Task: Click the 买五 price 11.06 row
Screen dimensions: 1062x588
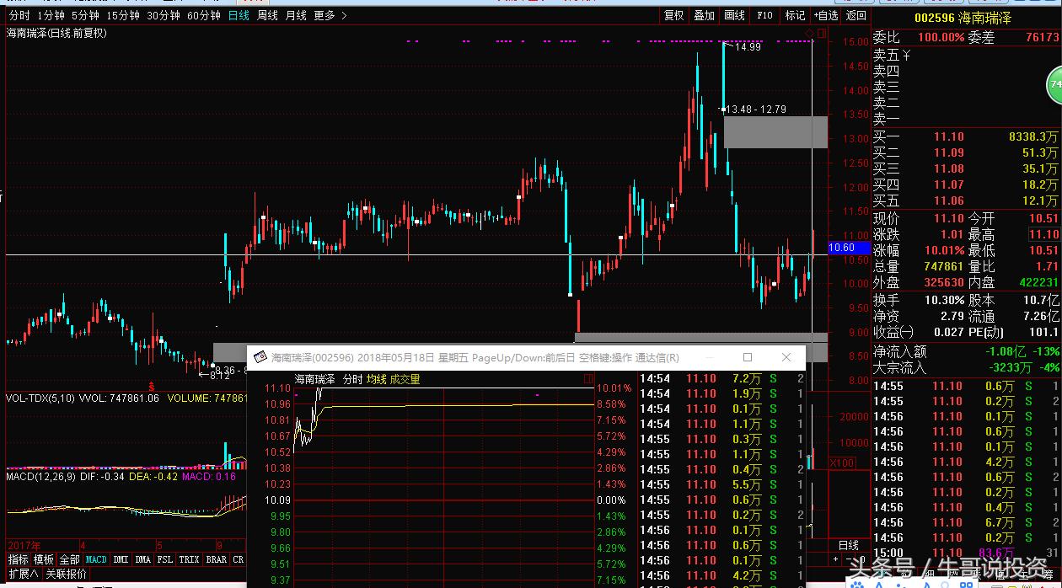Action: point(966,200)
